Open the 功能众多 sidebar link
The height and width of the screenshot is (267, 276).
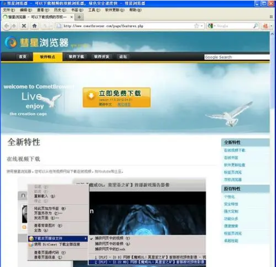coord(231,219)
